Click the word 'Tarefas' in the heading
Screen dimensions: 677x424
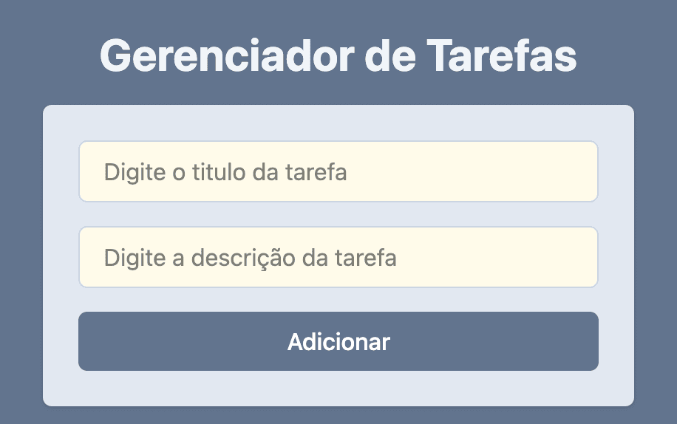click(x=502, y=56)
